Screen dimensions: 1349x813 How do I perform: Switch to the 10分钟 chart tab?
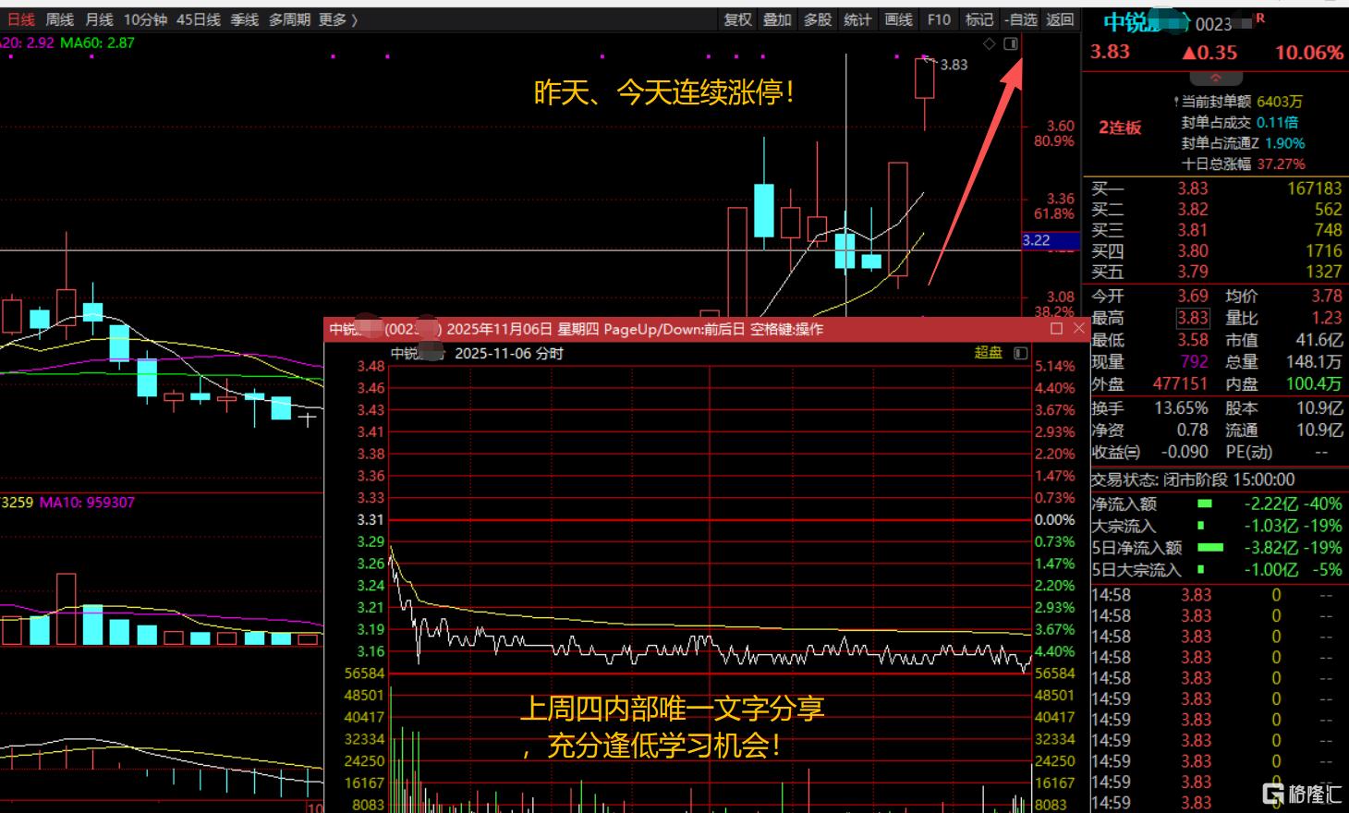tap(145, 19)
